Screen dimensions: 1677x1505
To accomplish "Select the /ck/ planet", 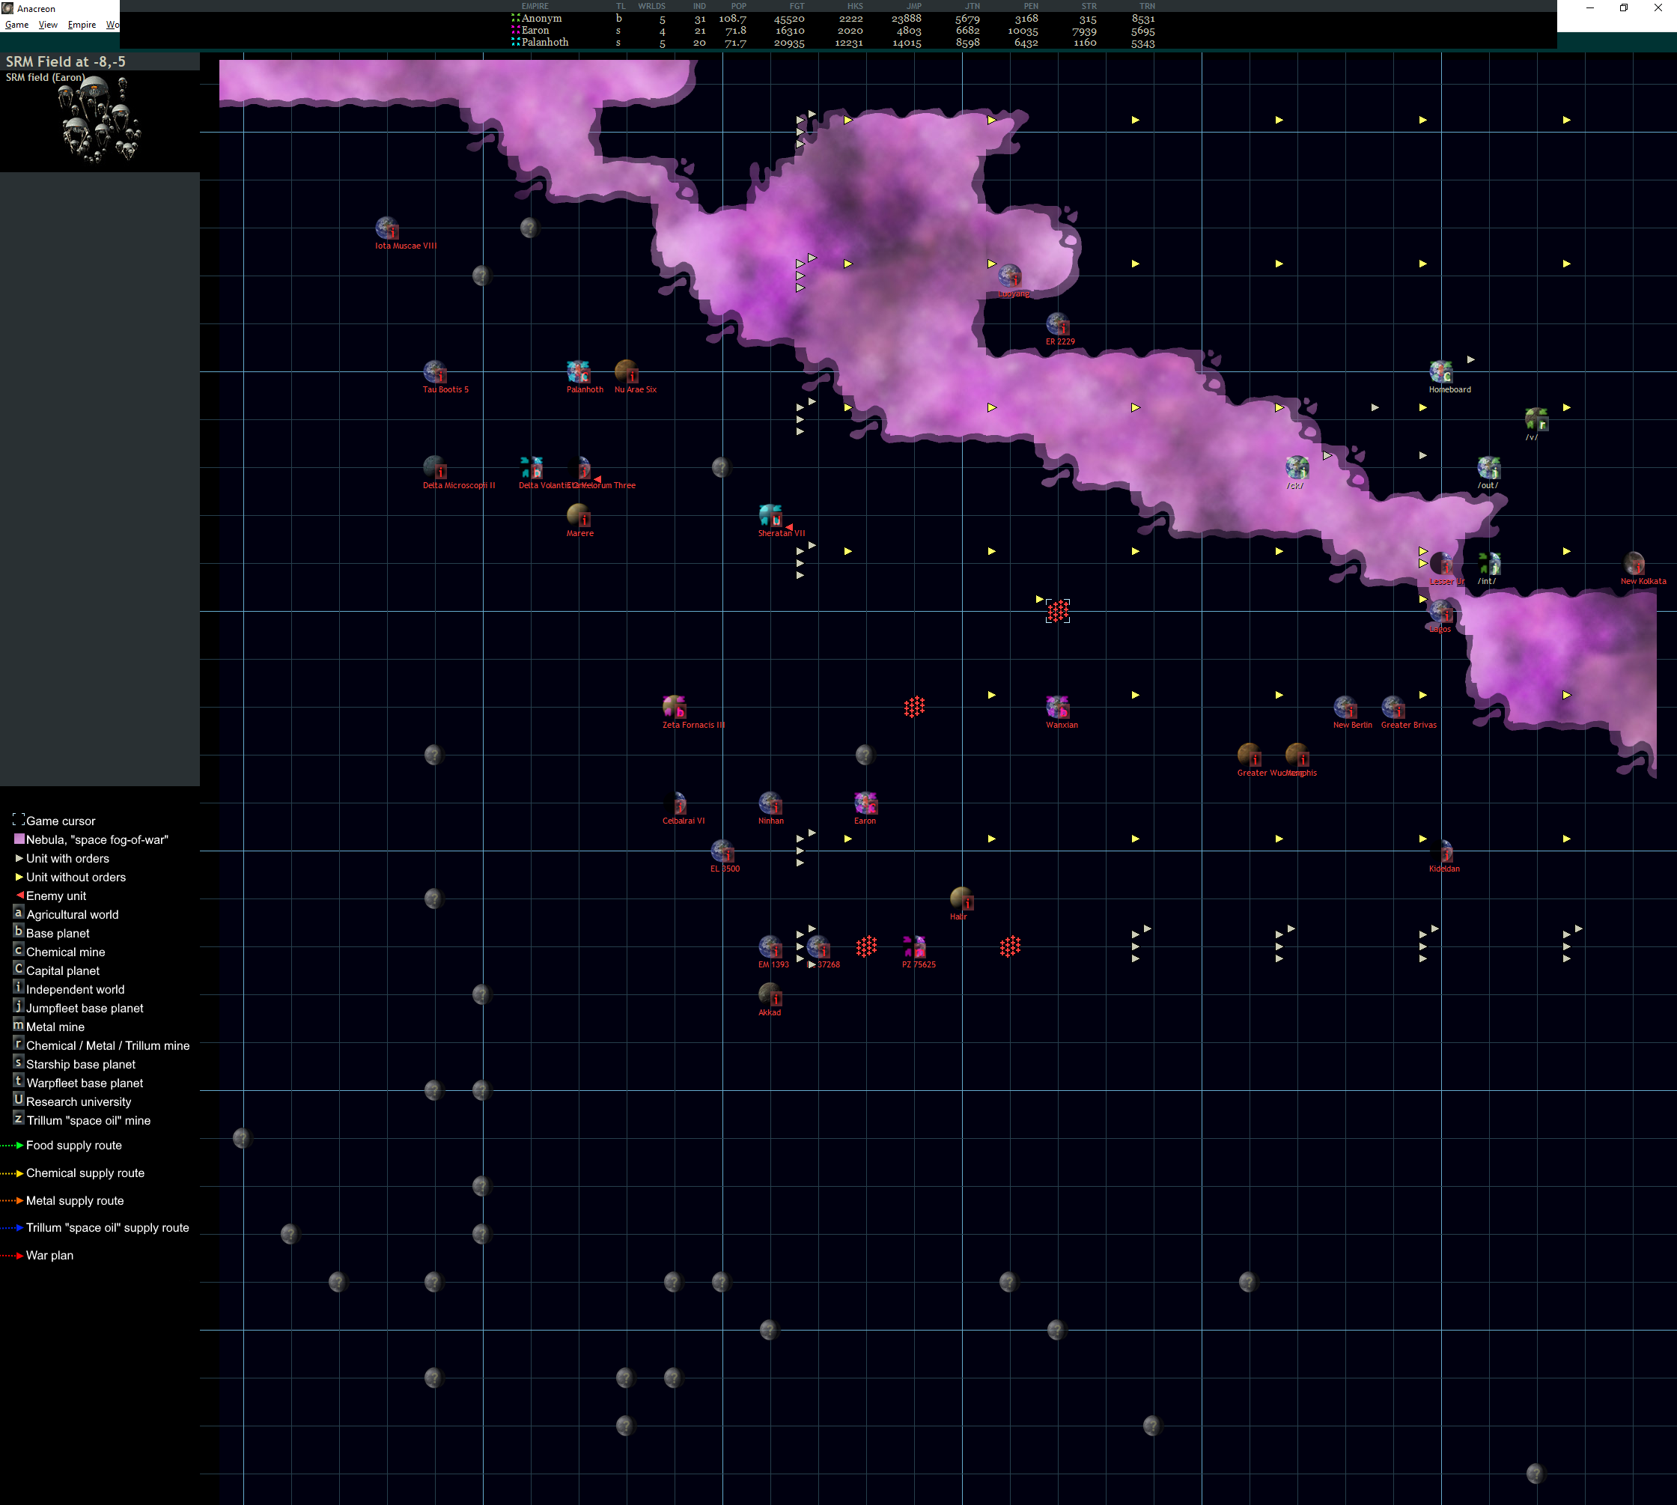I will tap(1297, 468).
